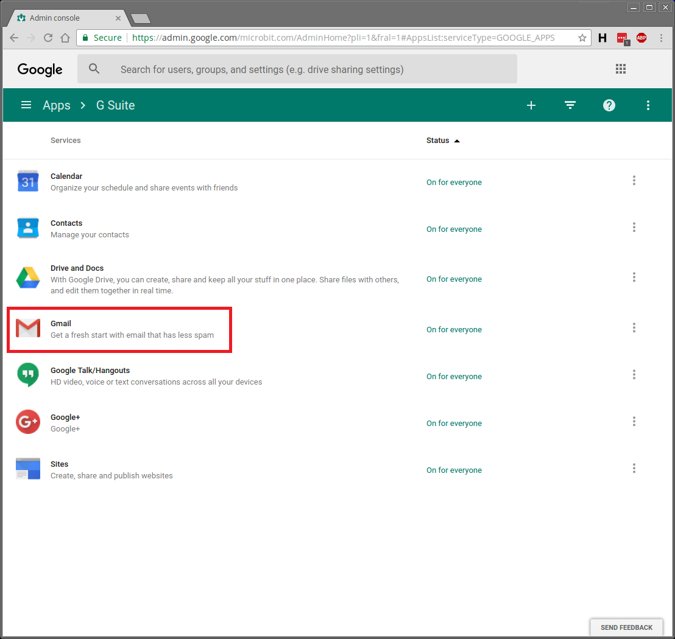This screenshot has width=675, height=639.
Task: Click Calendar's On for everyone status
Action: coord(454,183)
